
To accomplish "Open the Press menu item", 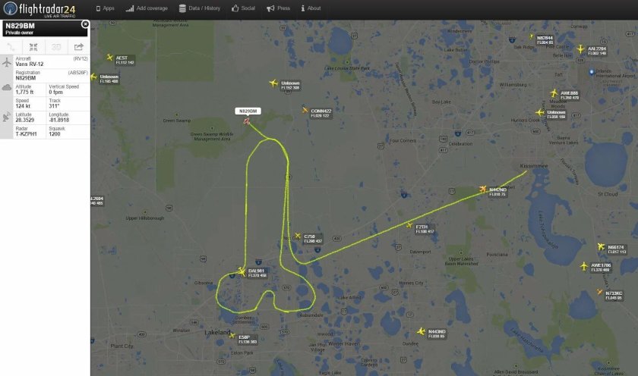I will point(278,8).
